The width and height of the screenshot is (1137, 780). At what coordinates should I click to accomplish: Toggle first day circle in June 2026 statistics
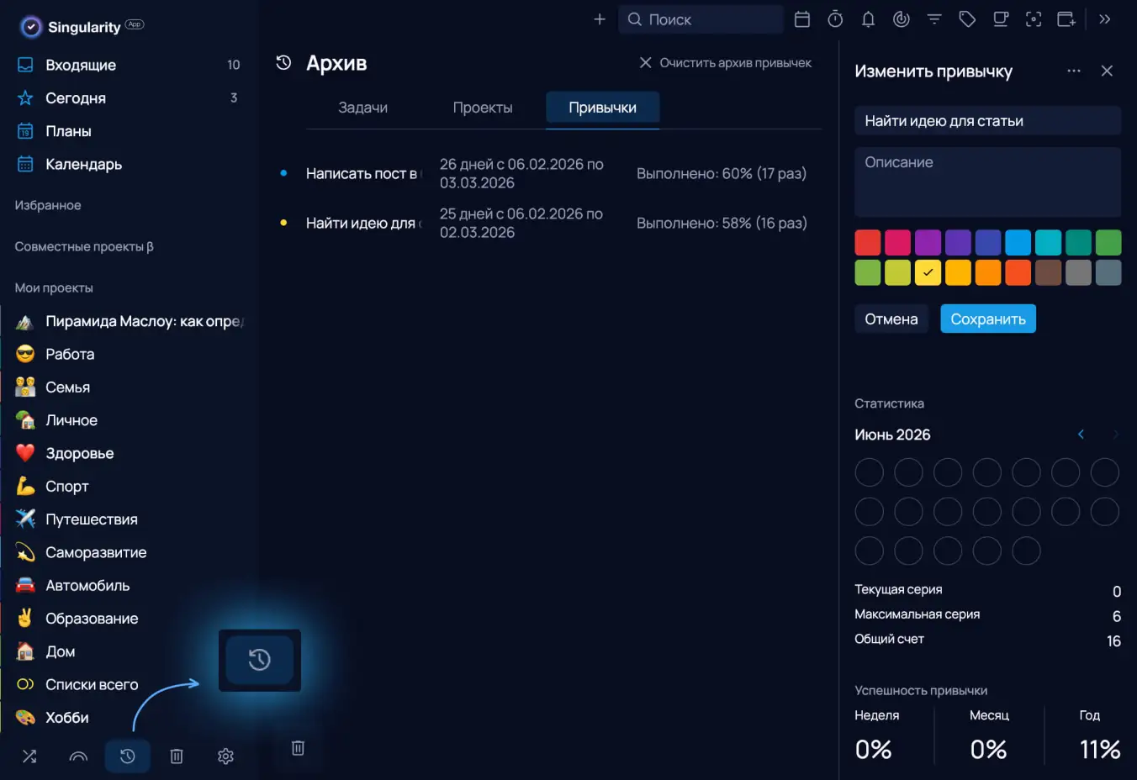(x=869, y=472)
